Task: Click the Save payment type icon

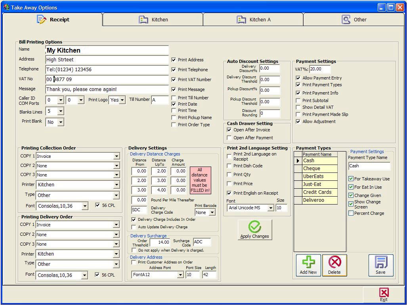Action: pos(380,262)
